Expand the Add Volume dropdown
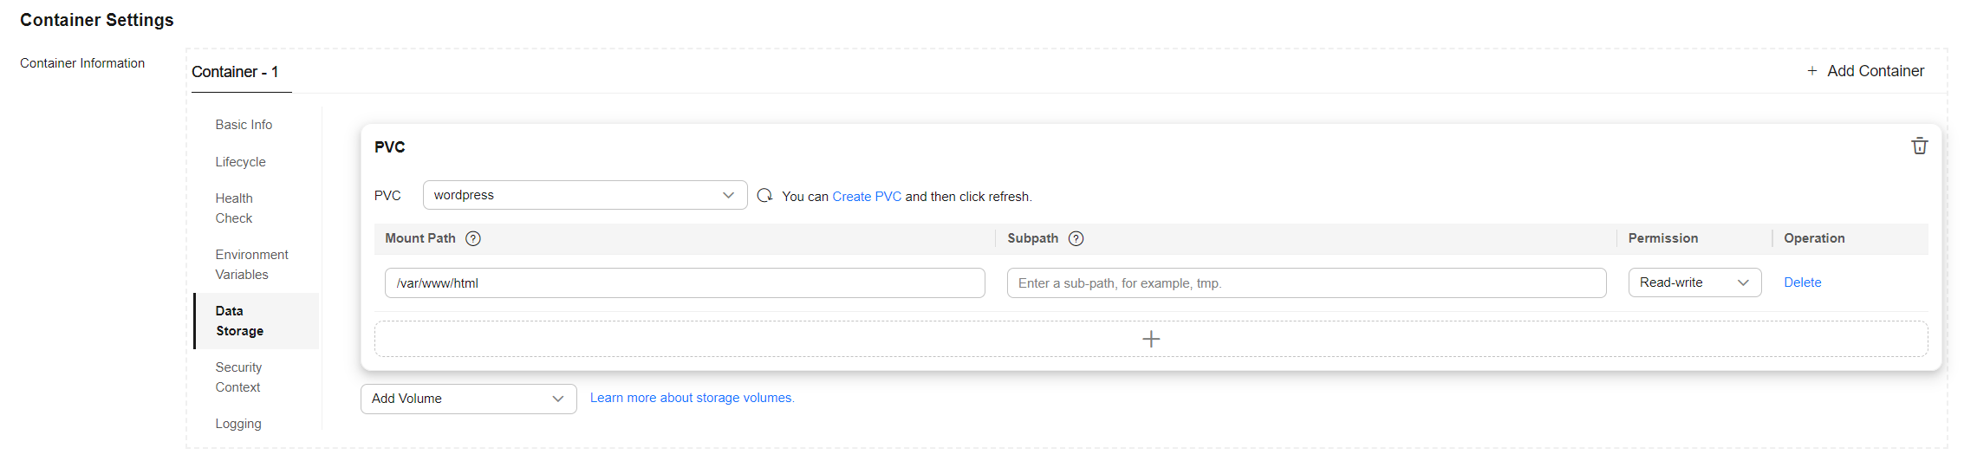1964x461 pixels. pos(469,399)
